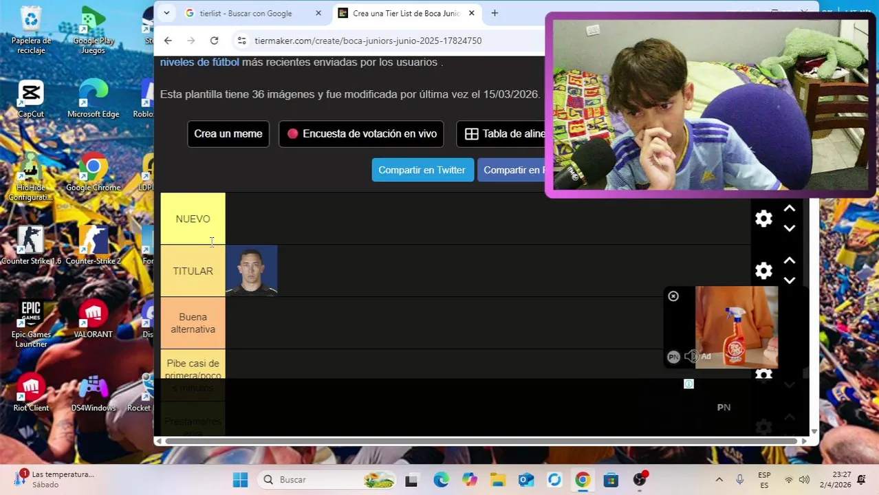Image resolution: width=879 pixels, height=495 pixels.
Task: Click microphone icon in system tray
Action: pyautogui.click(x=740, y=480)
